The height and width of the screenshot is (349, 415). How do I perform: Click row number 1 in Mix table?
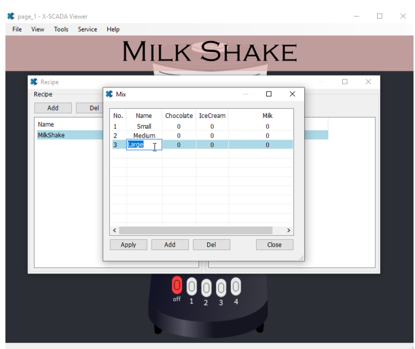[x=115, y=126]
